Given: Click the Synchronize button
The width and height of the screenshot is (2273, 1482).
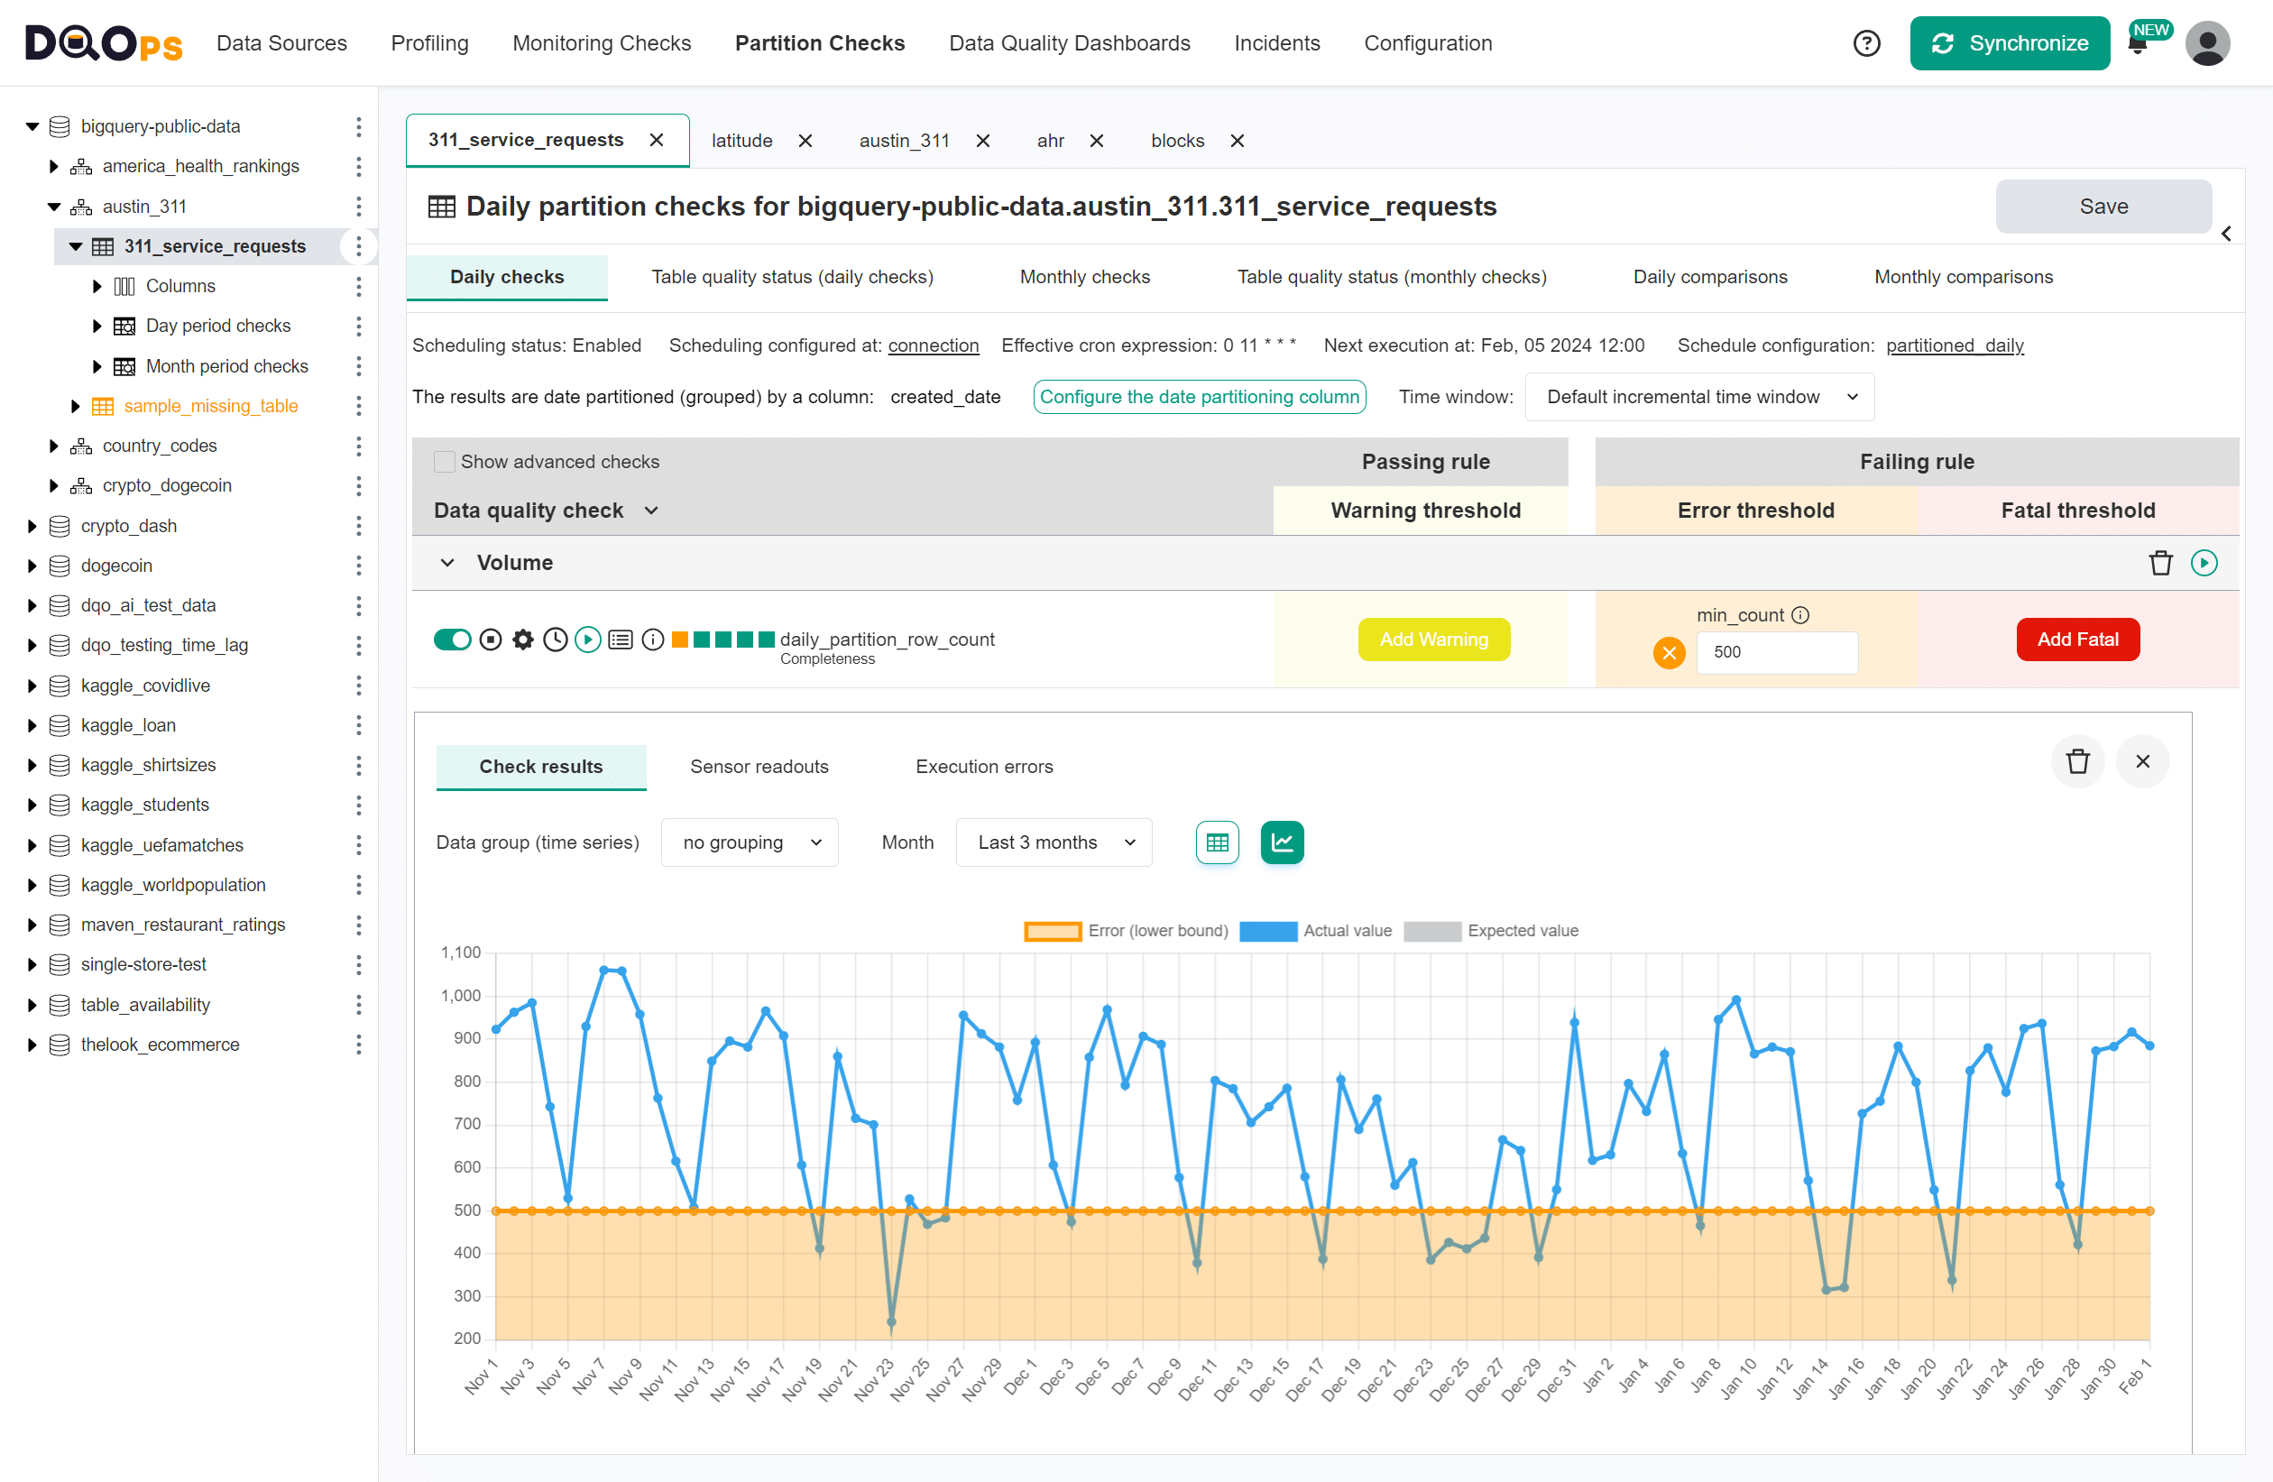Looking at the screenshot, I should coord(2010,43).
